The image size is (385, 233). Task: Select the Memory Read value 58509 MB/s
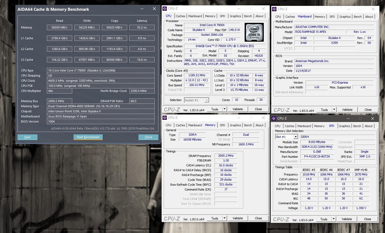pyautogui.click(x=60, y=27)
